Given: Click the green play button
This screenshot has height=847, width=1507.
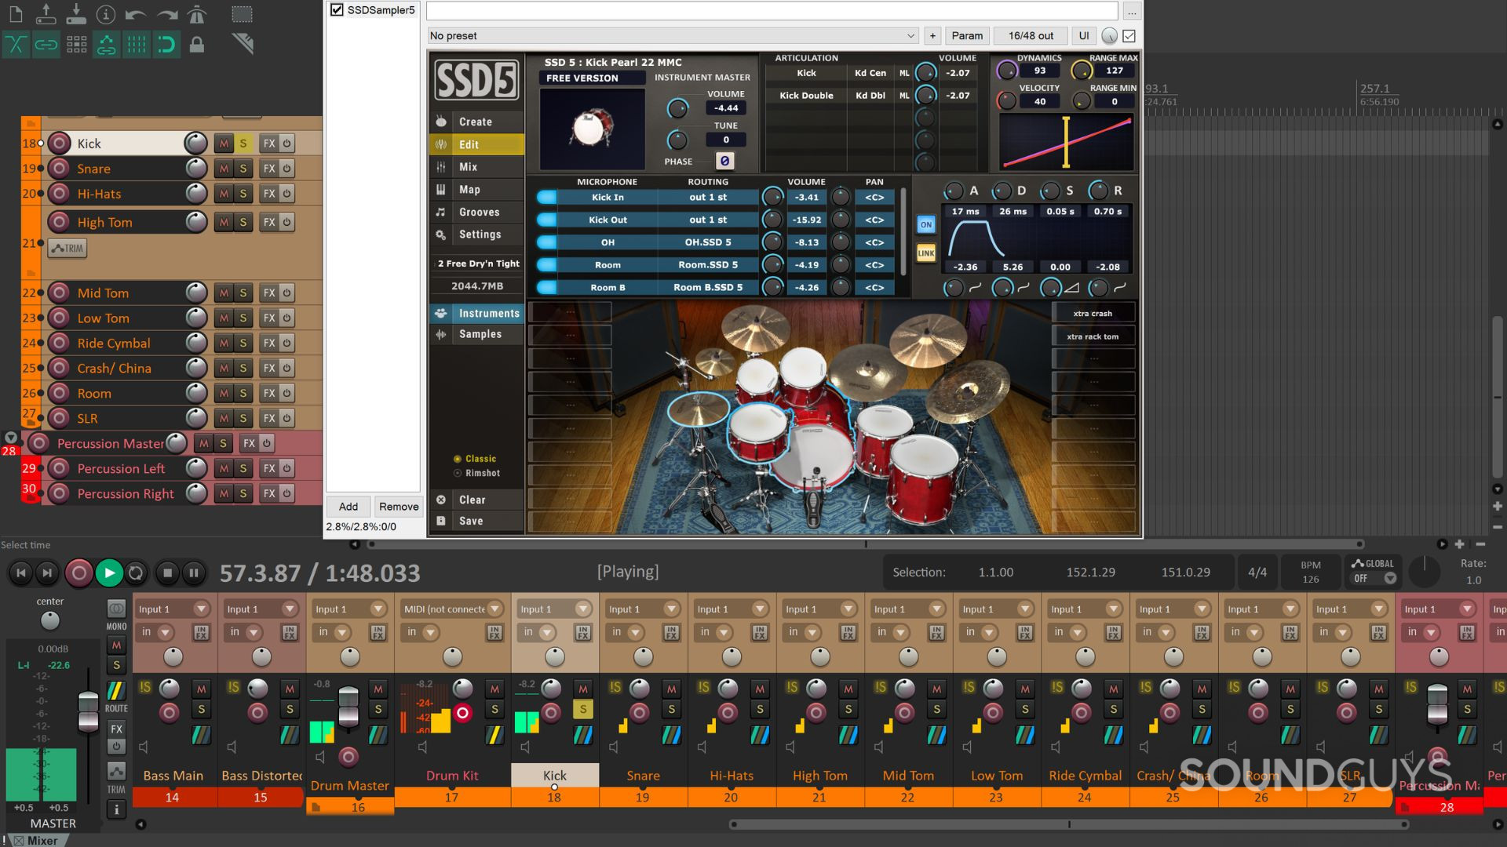Looking at the screenshot, I should point(109,573).
